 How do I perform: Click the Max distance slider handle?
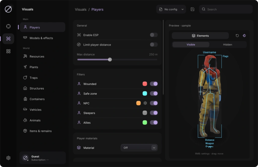[110, 60]
